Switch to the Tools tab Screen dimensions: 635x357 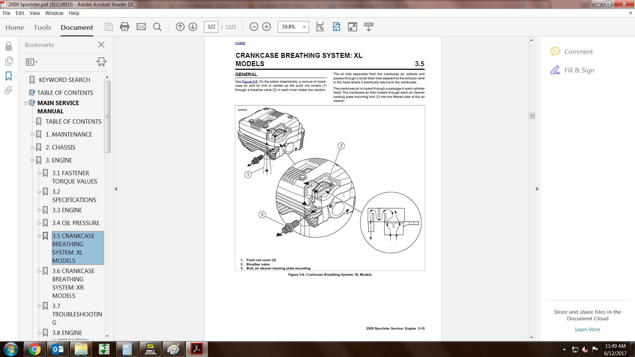[x=42, y=27]
